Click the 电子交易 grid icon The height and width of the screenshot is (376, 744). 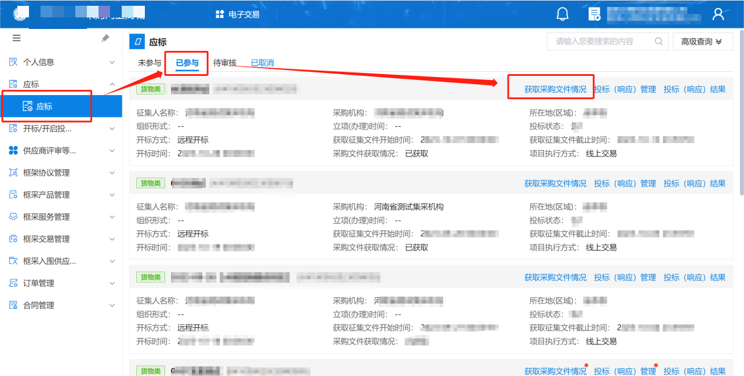[220, 14]
